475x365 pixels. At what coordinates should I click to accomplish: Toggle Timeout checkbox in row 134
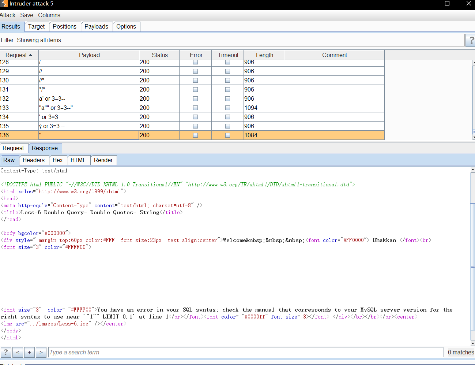click(x=227, y=117)
